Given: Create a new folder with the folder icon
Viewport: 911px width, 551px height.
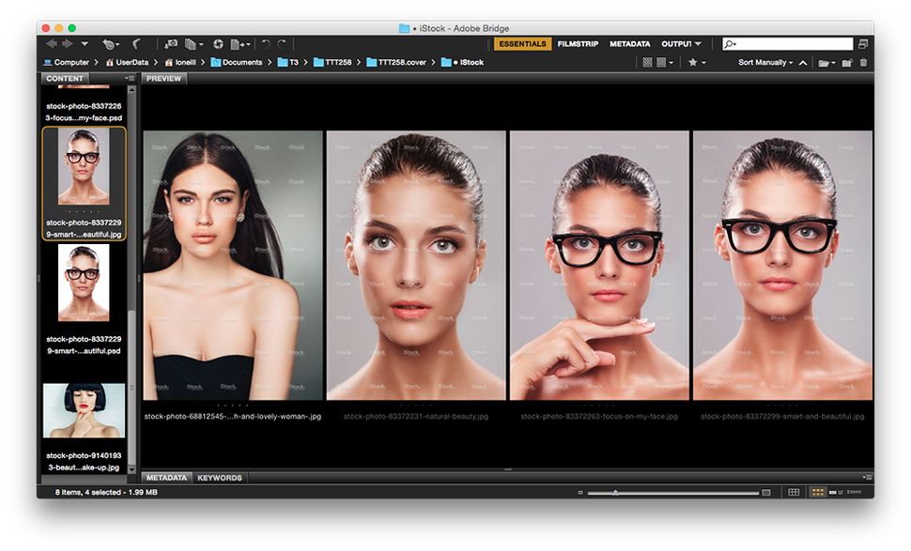Looking at the screenshot, I should click(x=846, y=62).
